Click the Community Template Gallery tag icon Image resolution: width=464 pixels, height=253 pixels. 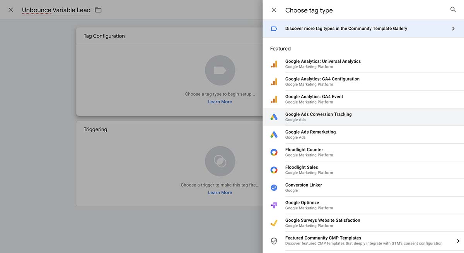[274, 29]
